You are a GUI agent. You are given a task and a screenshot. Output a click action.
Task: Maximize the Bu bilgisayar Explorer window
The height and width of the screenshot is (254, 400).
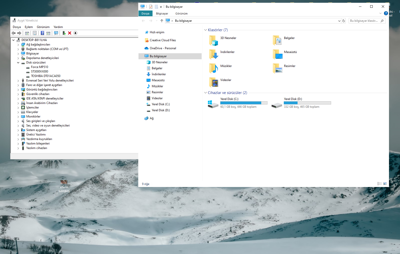371,7
